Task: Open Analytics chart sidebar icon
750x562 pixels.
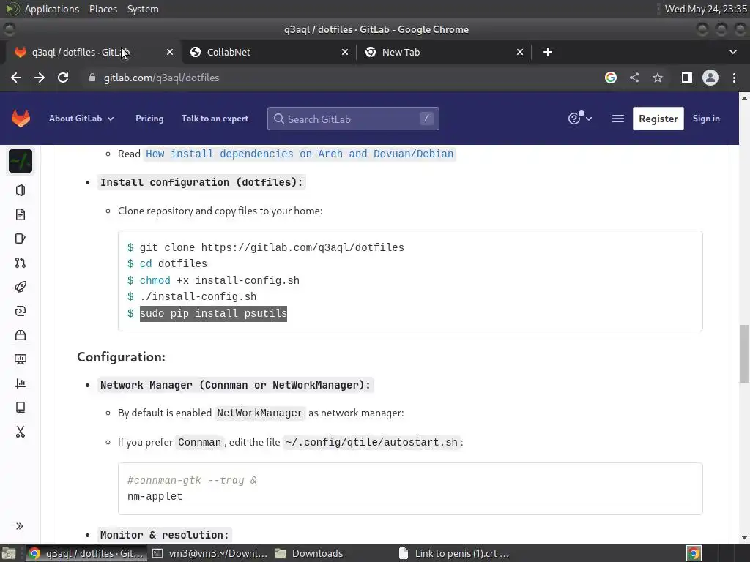Action: coord(21,383)
